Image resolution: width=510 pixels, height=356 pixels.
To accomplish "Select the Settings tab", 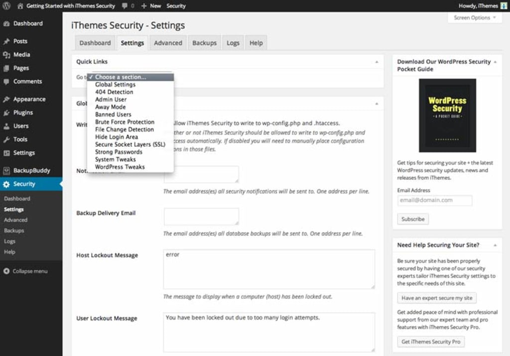I will pos(132,43).
